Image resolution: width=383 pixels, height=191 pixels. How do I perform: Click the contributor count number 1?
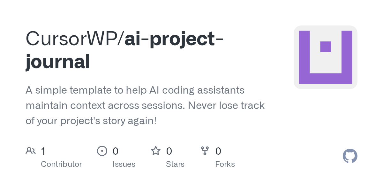[43, 151]
